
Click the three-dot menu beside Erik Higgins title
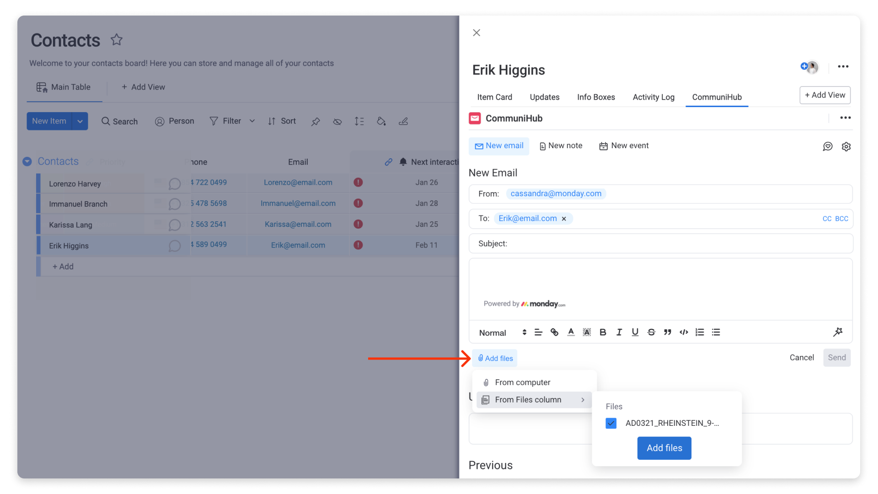tap(843, 67)
